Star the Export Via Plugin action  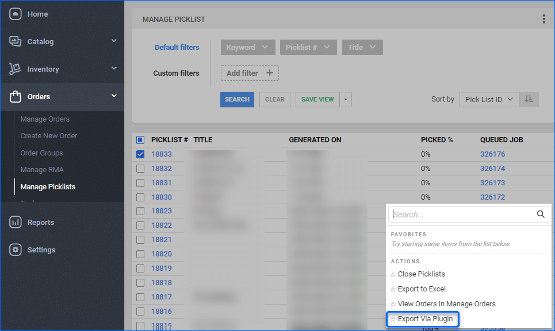[393, 318]
